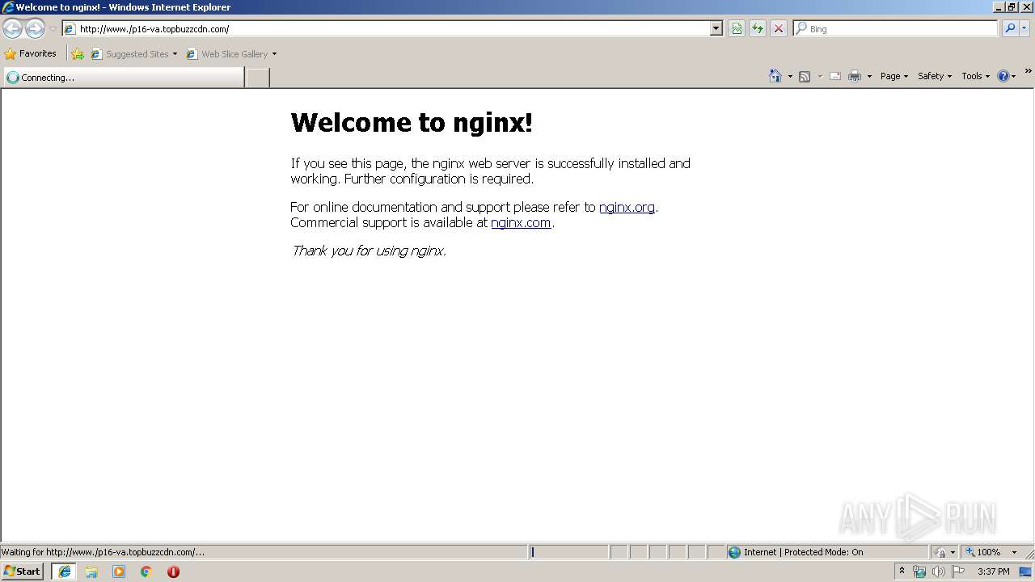1035x582 pixels.
Task: Open the Page menu
Action: (893, 76)
